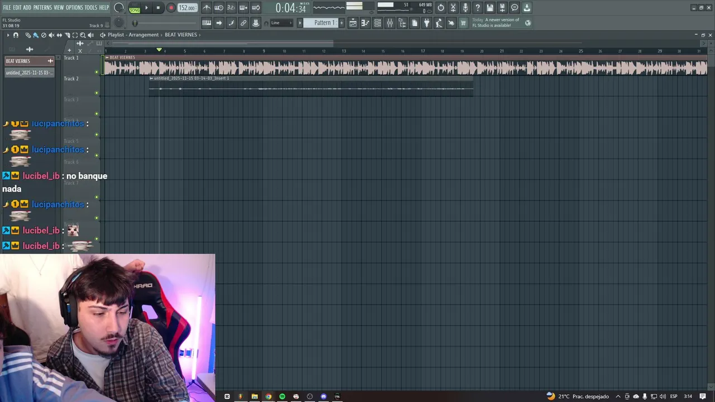Toggle wait for input to start playing
Viewport: 715px width, 402px height.
pyautogui.click(x=219, y=8)
